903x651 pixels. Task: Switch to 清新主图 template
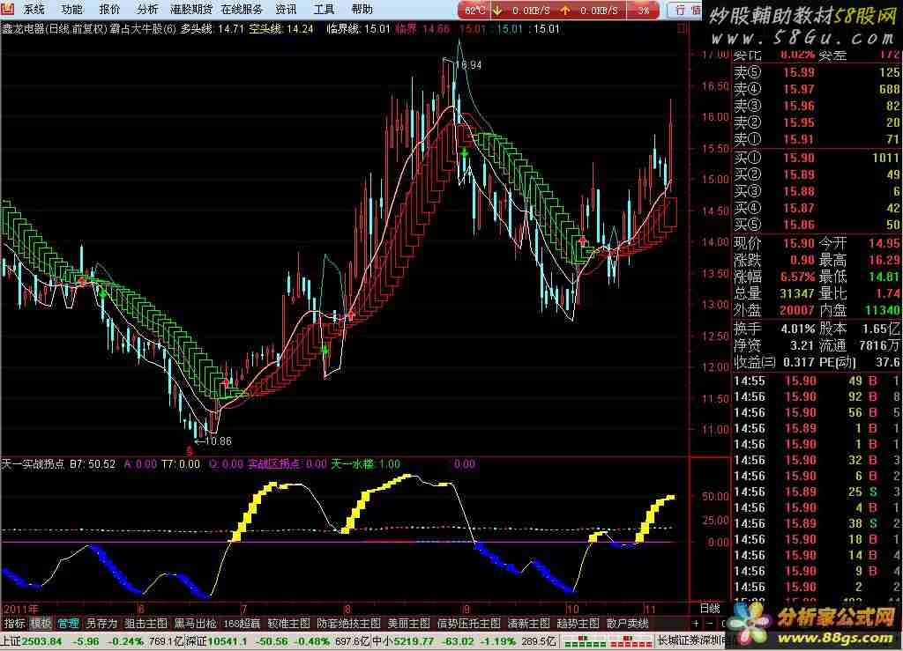click(x=529, y=624)
